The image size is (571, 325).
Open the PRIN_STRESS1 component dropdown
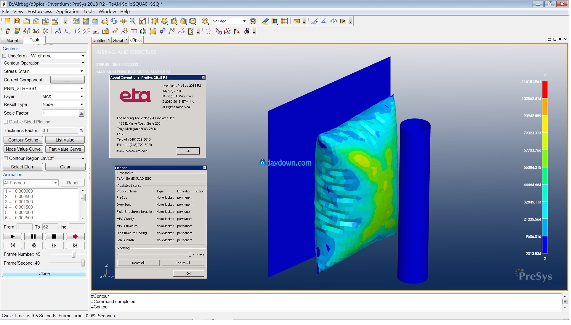[44, 89]
